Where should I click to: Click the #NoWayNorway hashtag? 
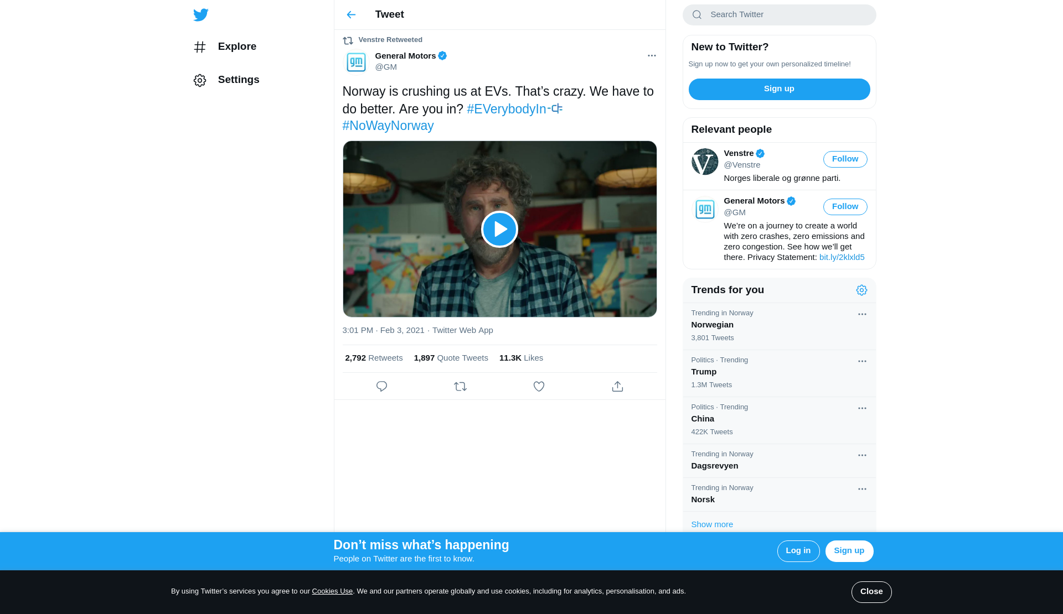pos(388,126)
